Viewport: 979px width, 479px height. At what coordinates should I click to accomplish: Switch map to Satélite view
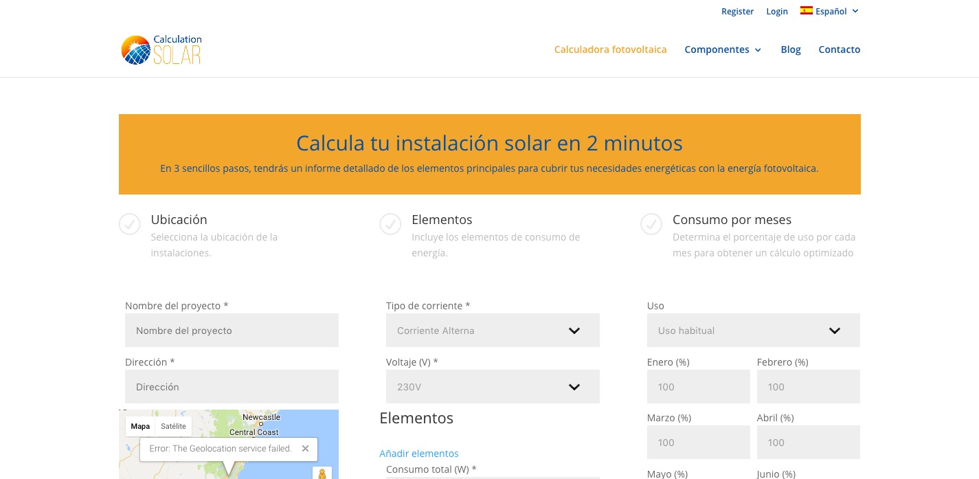tap(173, 426)
